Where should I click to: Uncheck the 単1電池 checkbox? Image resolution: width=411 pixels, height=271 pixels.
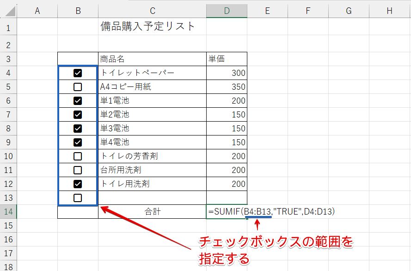pos(78,101)
